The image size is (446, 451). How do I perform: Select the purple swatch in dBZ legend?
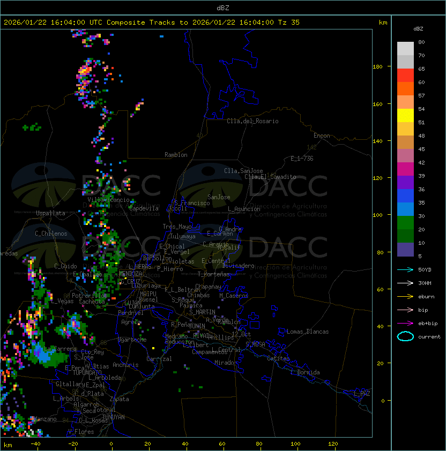[x=405, y=183]
